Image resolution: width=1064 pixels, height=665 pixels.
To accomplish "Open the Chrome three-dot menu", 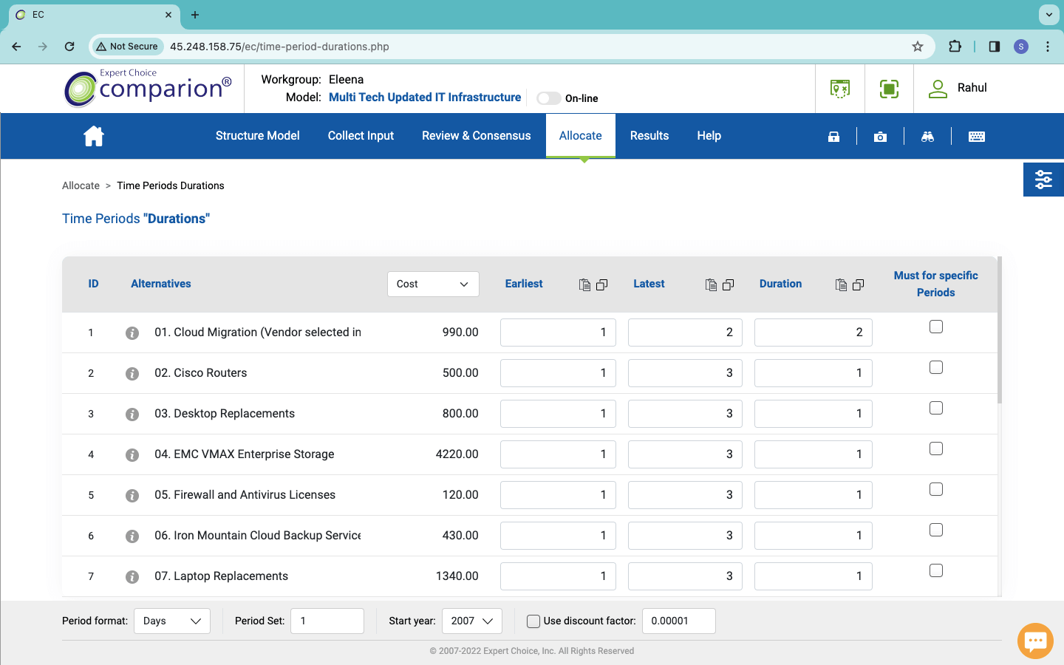I will (x=1048, y=47).
